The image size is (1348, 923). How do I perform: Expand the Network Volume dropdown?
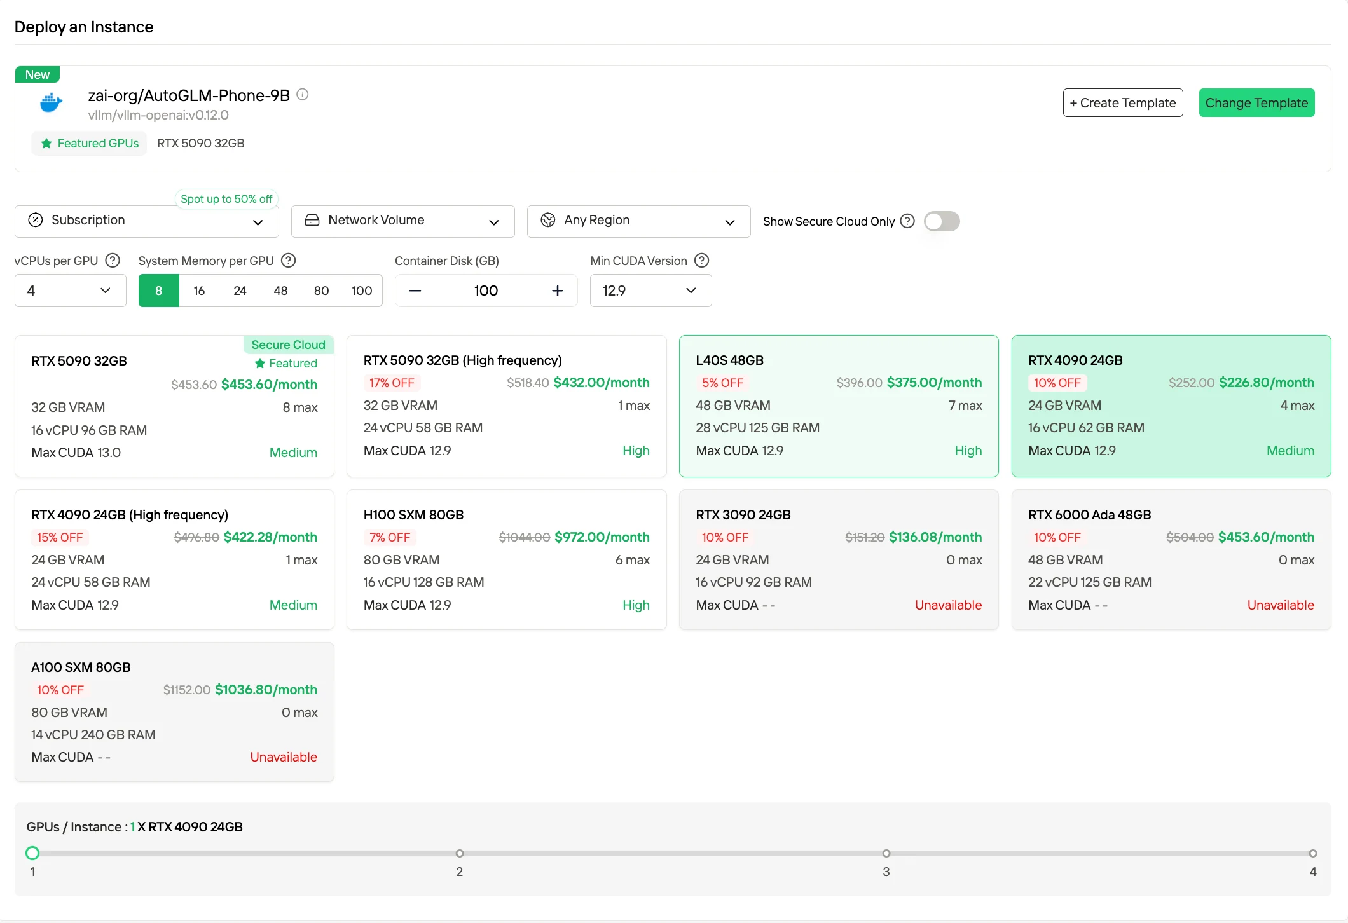click(402, 221)
